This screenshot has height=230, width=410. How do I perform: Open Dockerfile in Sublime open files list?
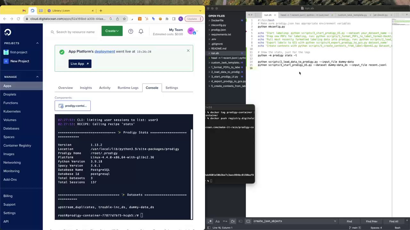tap(217, 20)
